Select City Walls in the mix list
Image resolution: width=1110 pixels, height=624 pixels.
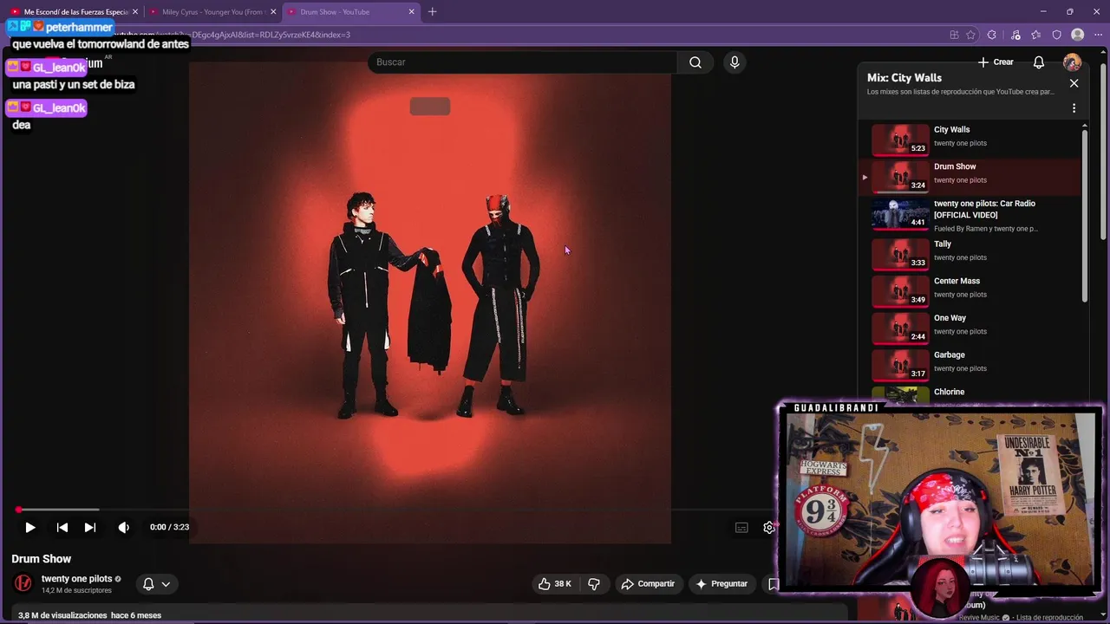[x=971, y=138]
